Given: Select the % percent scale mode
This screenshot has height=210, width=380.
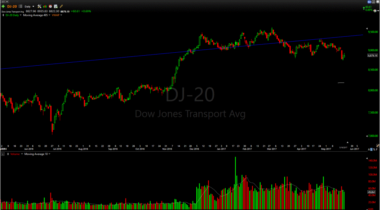Looking at the screenshot, I should click(x=374, y=150).
